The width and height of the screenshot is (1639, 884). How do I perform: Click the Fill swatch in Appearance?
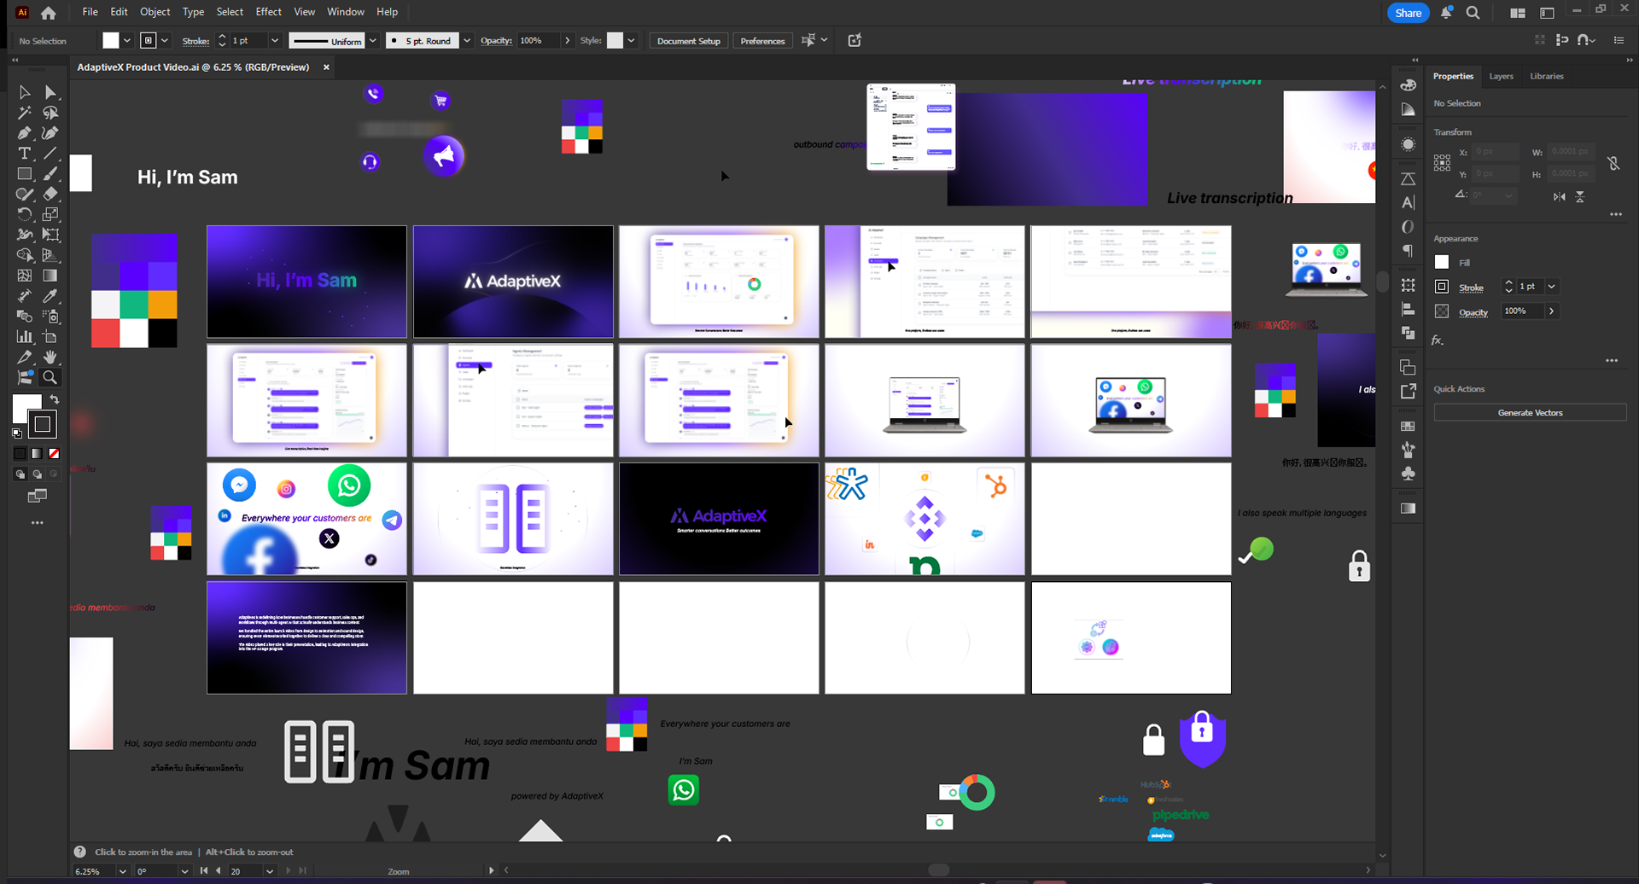(1442, 262)
